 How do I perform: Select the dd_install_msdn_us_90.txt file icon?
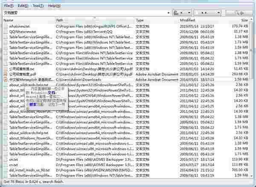point(6,170)
